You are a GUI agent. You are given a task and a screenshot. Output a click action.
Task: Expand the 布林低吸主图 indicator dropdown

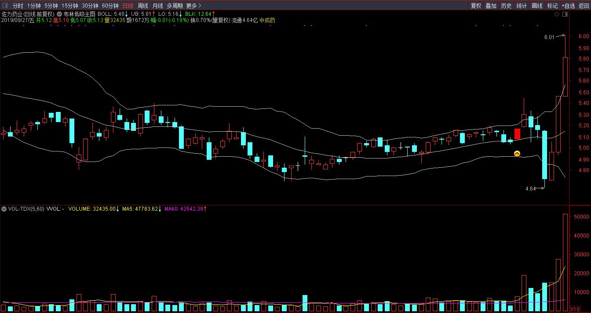(x=59, y=14)
